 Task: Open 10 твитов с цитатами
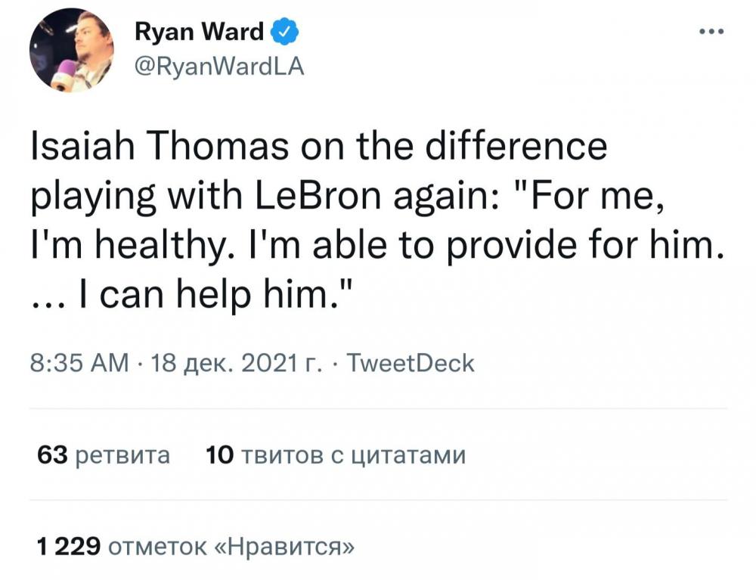[x=336, y=455]
